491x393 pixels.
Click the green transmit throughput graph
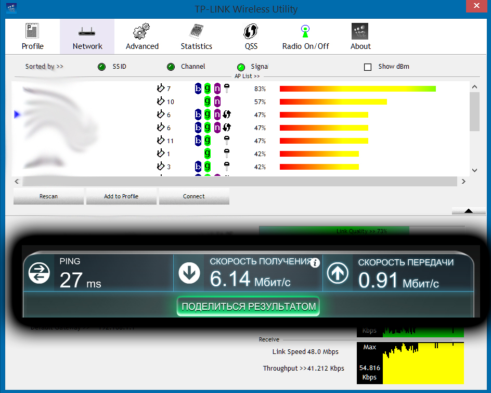coord(423,332)
